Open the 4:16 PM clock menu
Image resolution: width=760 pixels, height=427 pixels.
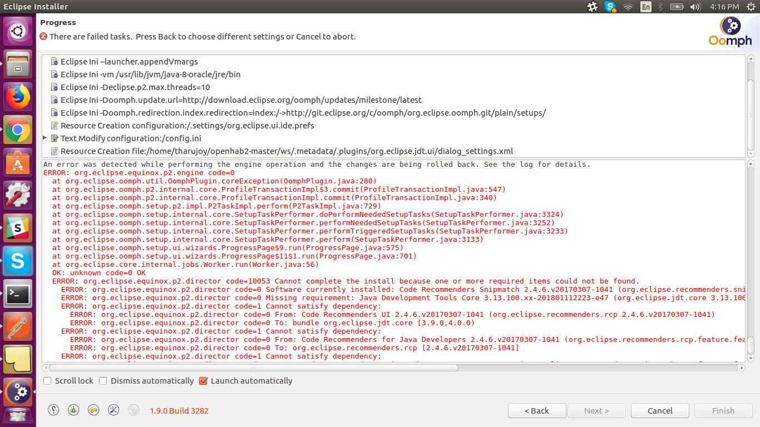pyautogui.click(x=724, y=7)
